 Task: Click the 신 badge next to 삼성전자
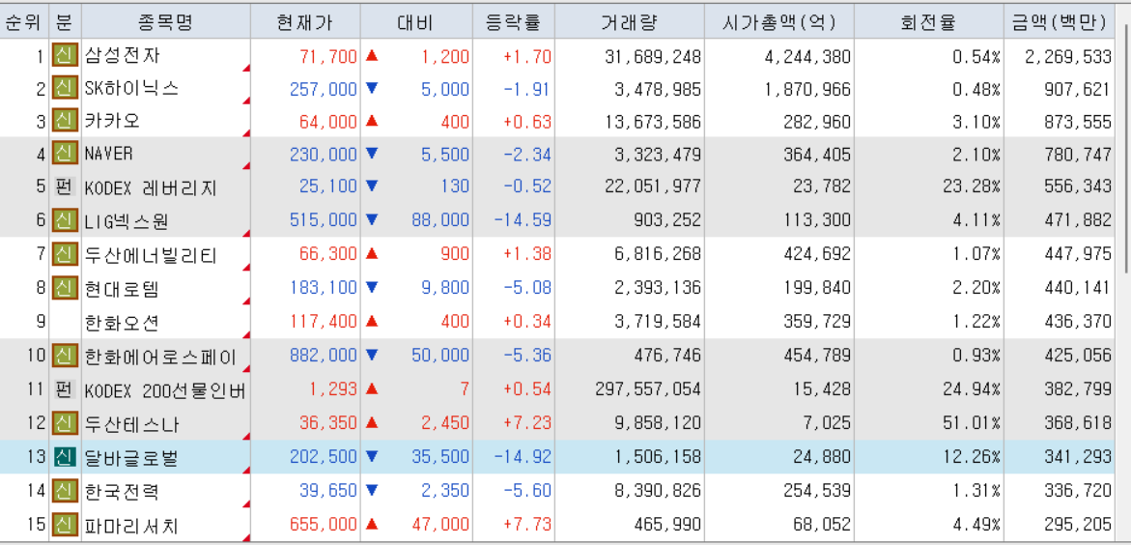click(65, 56)
